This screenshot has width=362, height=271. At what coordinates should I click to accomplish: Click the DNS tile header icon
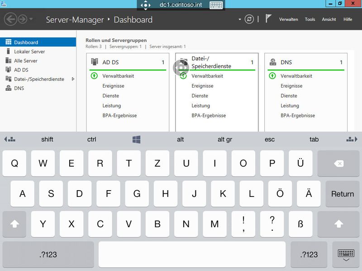273,62
